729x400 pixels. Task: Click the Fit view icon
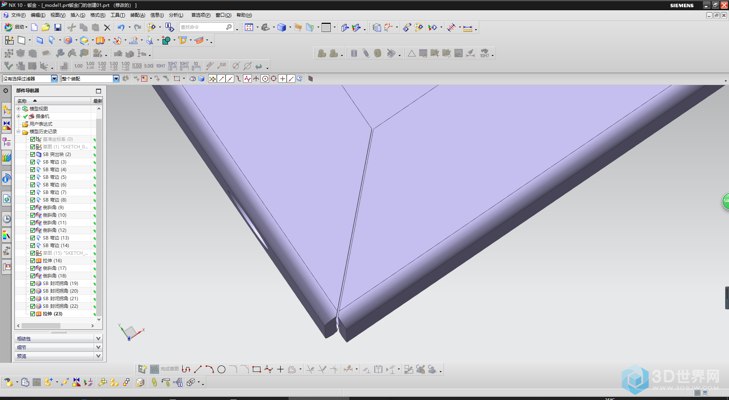pos(249,27)
